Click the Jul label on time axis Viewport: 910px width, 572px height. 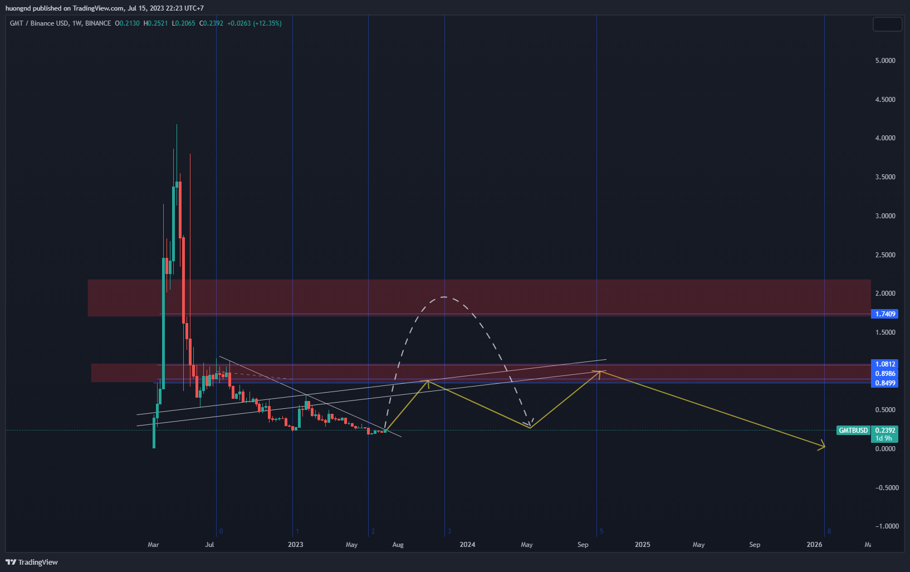[209, 545]
